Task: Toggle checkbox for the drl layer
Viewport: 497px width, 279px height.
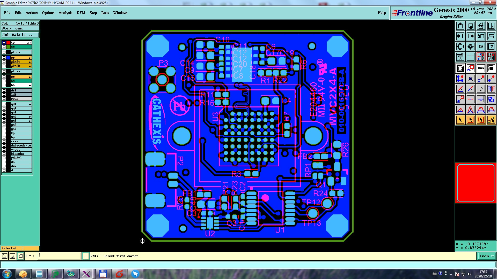Action: [4, 90]
